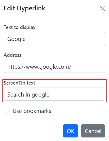Click the Edit Hyperlink dialog title

click(24, 8)
